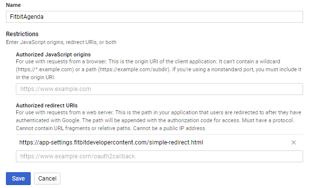Click the 'Enter JavaScript origins, redirect URIs' hint

61,42
